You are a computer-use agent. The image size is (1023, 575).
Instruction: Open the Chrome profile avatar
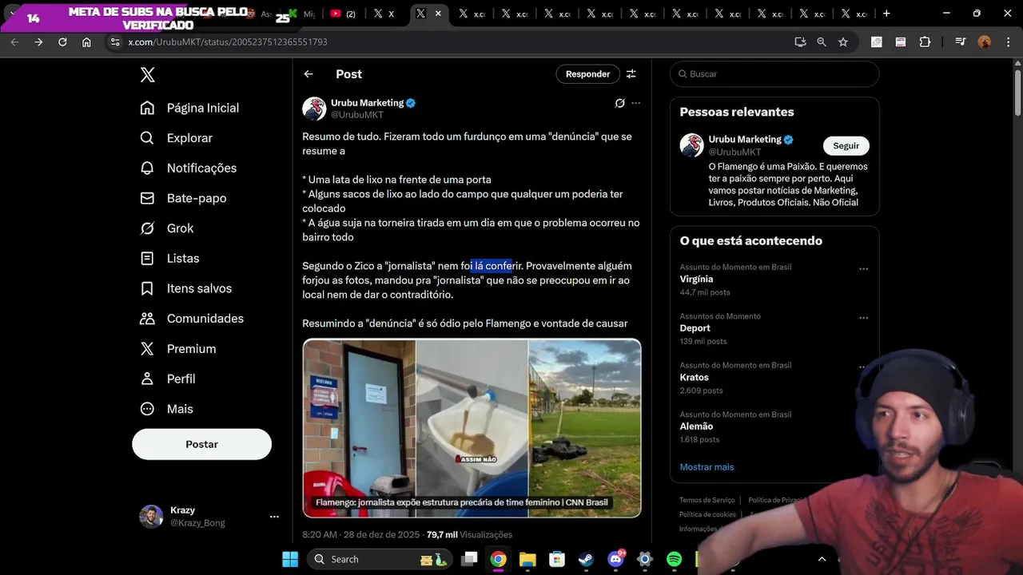984,42
